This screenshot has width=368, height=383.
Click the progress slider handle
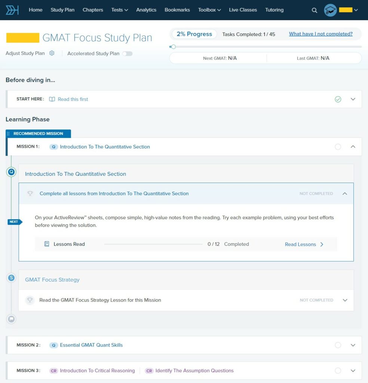tap(173, 47)
